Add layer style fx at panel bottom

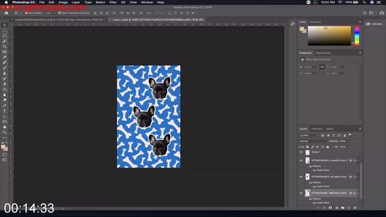(324, 208)
